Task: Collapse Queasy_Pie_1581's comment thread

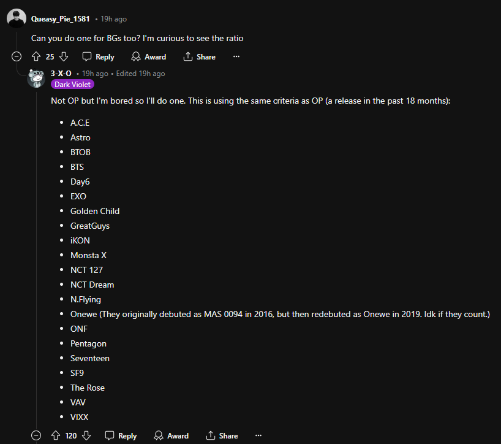Action: point(17,56)
